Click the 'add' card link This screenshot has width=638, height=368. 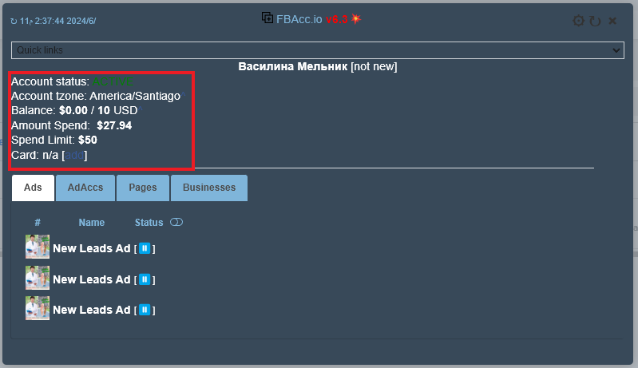pyautogui.click(x=74, y=155)
